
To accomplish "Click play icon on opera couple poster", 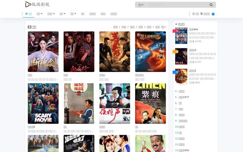I will click(x=103, y=138).
